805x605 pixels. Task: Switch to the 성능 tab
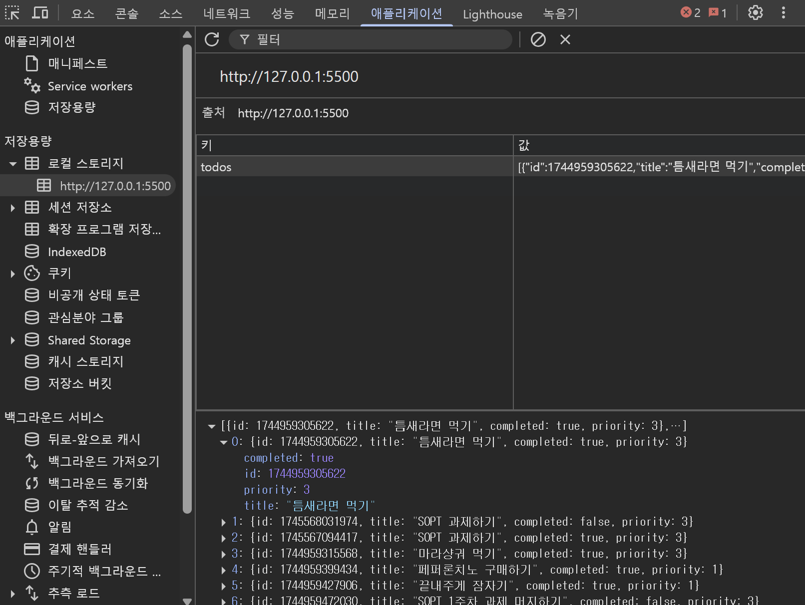pyautogui.click(x=283, y=13)
